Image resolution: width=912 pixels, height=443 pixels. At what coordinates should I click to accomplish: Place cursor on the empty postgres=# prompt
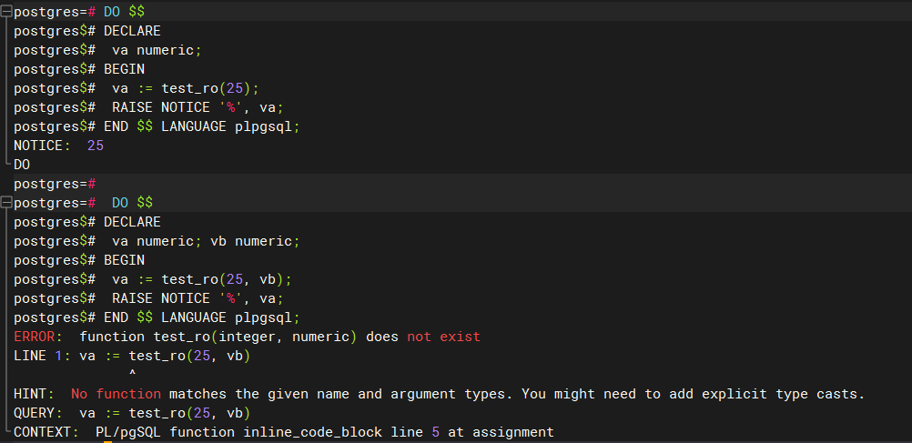(55, 184)
